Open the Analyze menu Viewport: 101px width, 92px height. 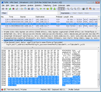[30, 5]
